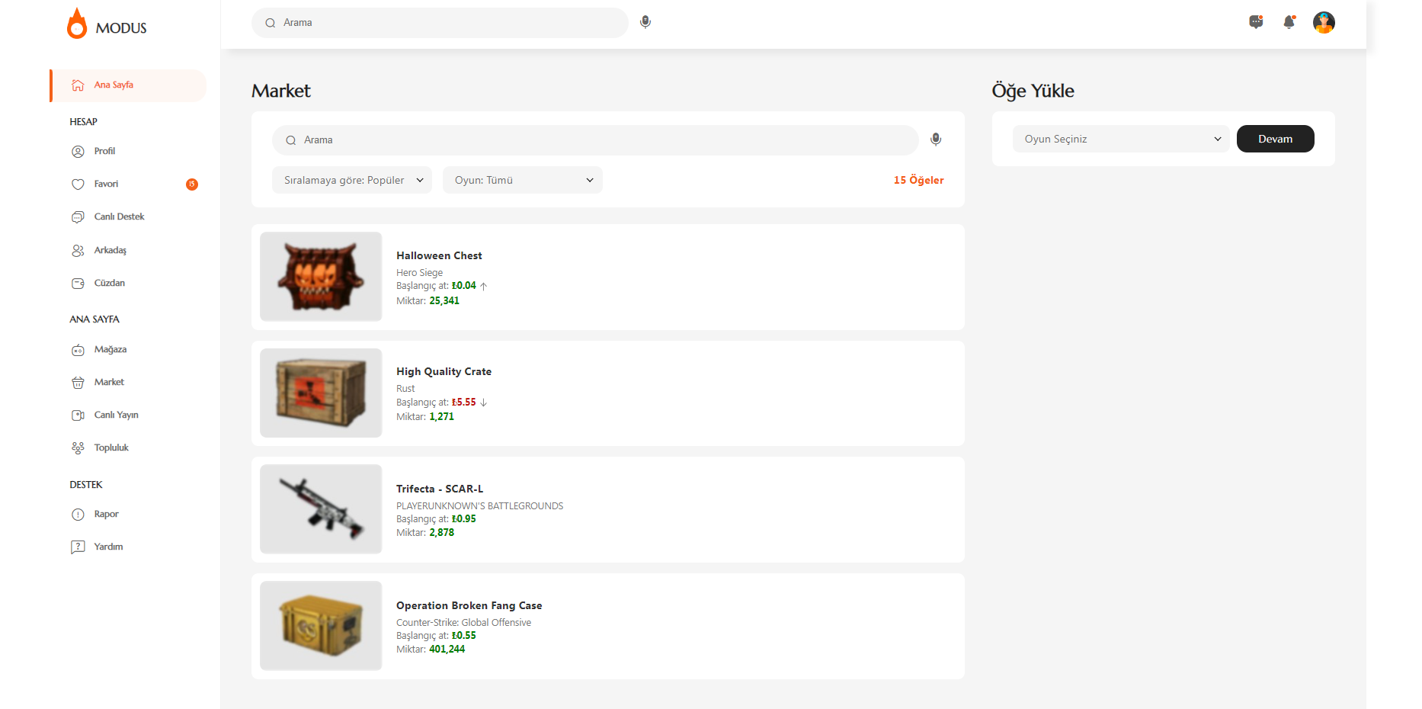Screen dimensions: 1422x709
Task: Open Canlı Destek chat
Action: (119, 217)
